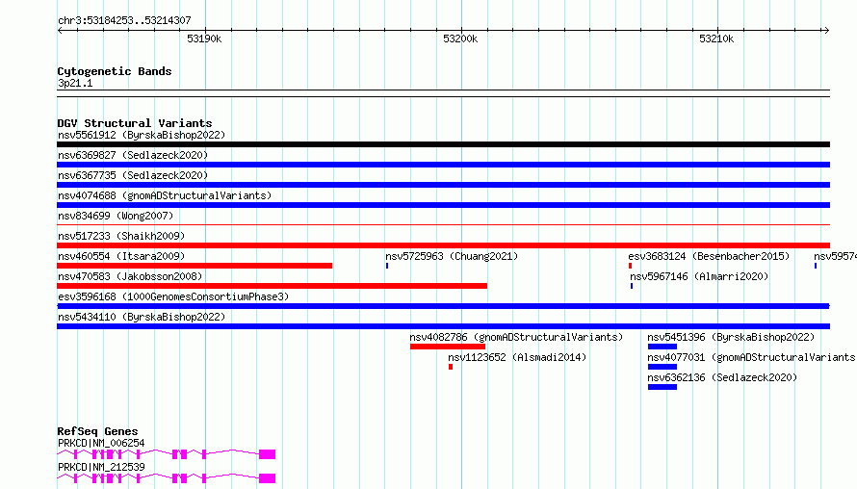857x489 pixels.
Task: Select the small blue nsv5967146 marker
Action: tap(632, 286)
